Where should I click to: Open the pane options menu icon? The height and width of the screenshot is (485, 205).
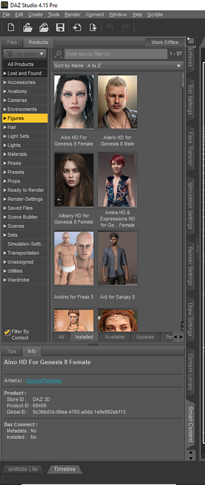(x=190, y=40)
